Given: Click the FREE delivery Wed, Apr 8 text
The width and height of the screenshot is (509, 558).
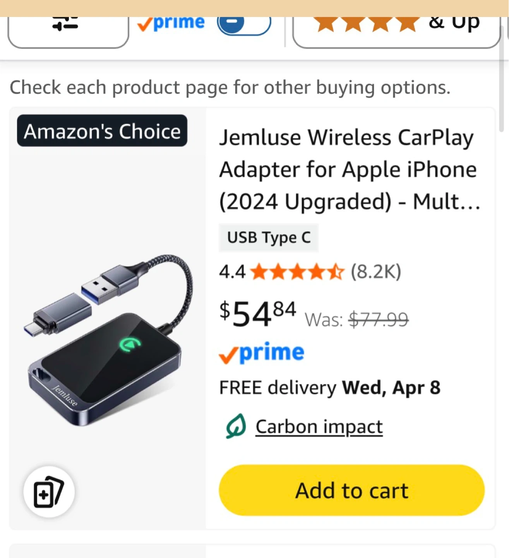Looking at the screenshot, I should (330, 387).
